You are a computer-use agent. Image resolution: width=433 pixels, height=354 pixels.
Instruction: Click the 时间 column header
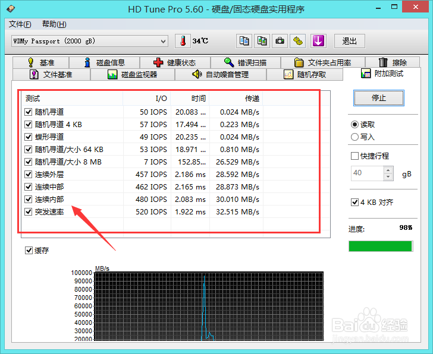190,99
